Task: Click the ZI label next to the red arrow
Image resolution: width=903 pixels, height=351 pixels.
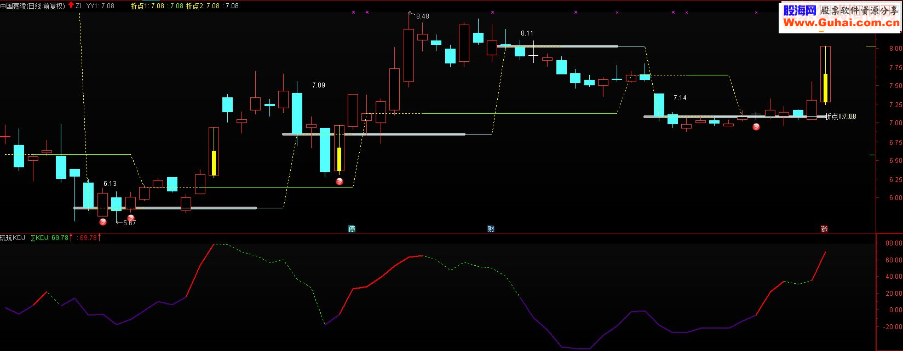Action: tap(78, 6)
